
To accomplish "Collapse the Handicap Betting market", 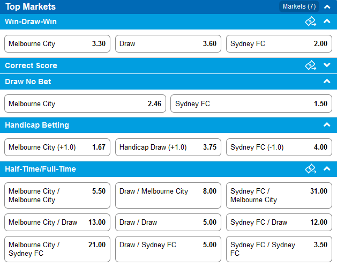I will pos(327,124).
